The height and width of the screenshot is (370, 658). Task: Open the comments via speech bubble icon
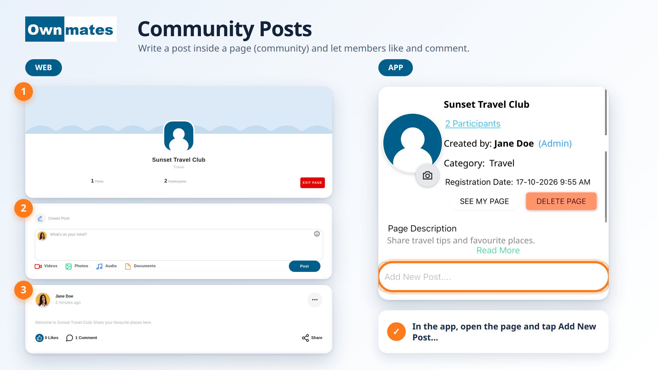tap(70, 338)
